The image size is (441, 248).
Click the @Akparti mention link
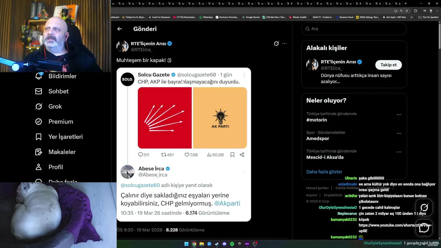[x=227, y=203]
